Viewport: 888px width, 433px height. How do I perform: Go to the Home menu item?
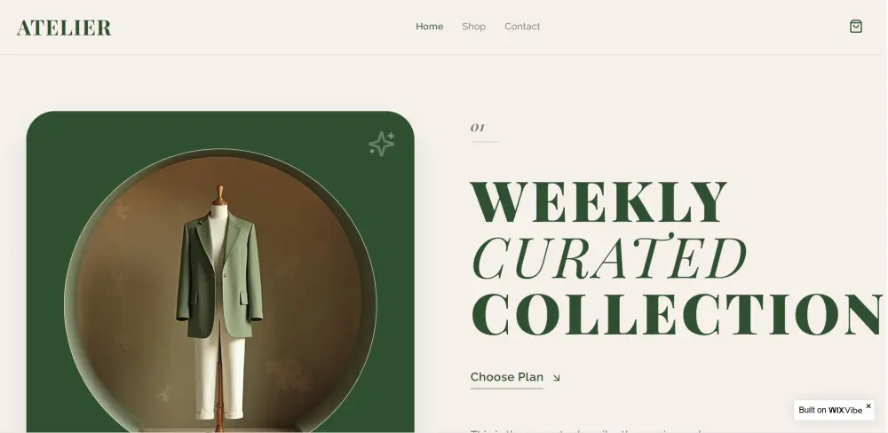(x=429, y=27)
